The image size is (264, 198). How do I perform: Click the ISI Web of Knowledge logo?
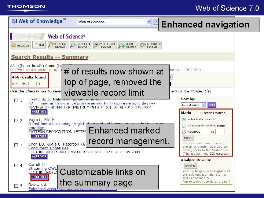click(38, 21)
